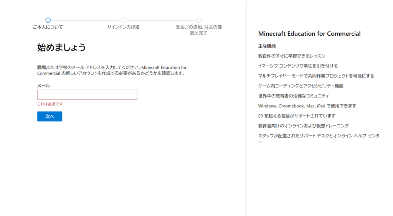This screenshot has height=216, width=393.
Task: Click the 支払いの追加、注文の確認と完了 step label
Action: (198, 30)
